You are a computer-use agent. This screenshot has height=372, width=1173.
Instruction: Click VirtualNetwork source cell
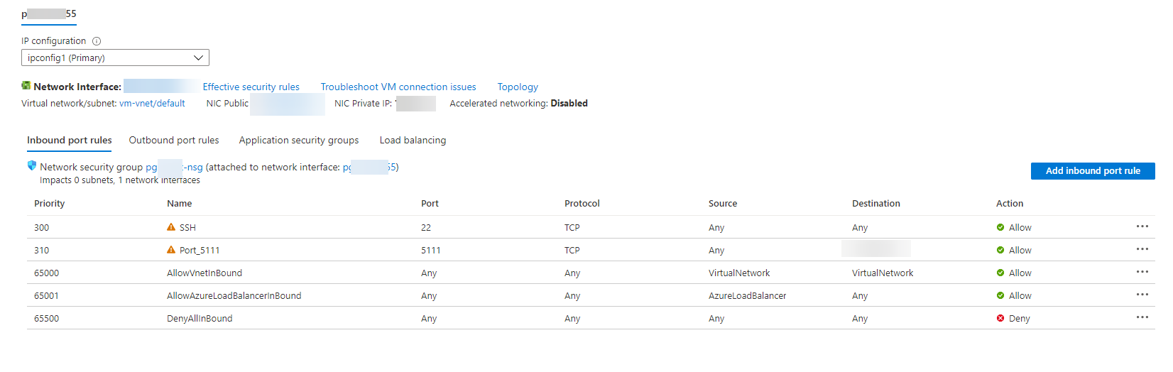pos(739,273)
